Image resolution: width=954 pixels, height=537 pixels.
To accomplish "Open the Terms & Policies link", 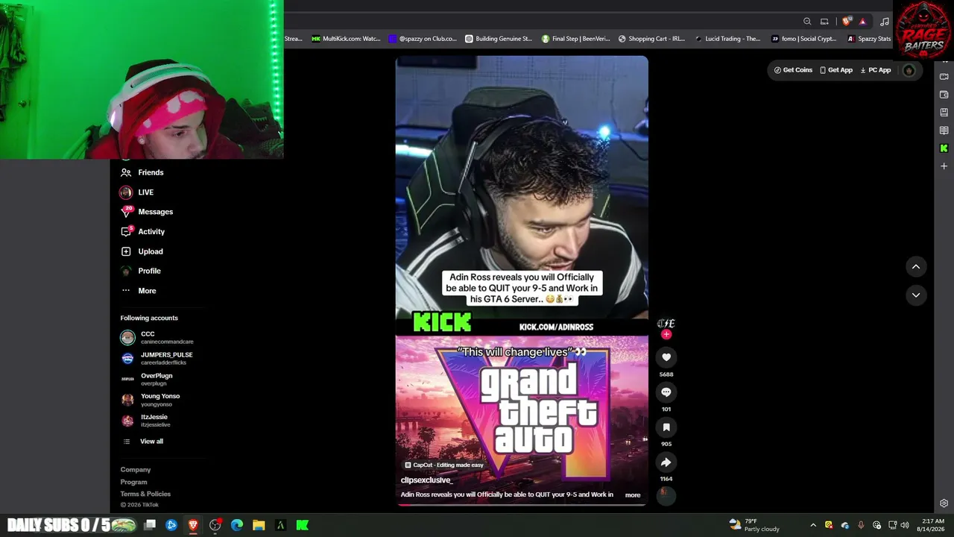I will tap(145, 494).
